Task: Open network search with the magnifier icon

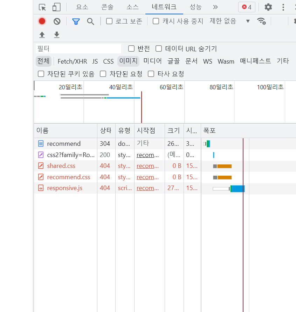Action: (90, 21)
